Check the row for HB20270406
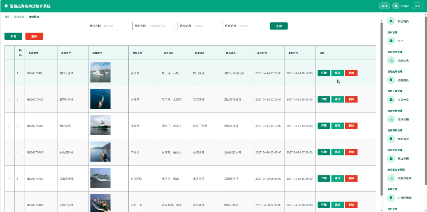This screenshot has width=427, height=212. pyautogui.click(x=8, y=73)
